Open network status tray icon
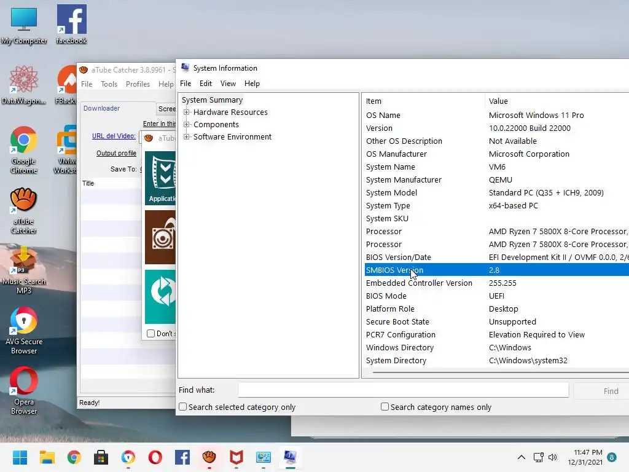Screen dimensions: 629x472 (x=538, y=457)
